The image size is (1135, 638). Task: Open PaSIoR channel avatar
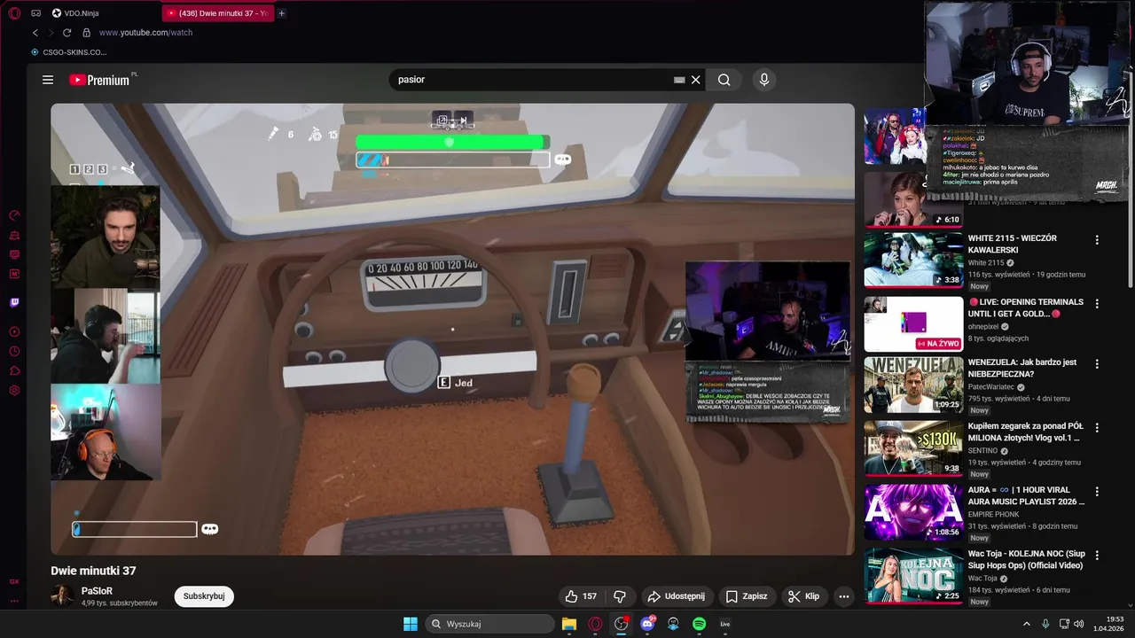[x=62, y=596]
